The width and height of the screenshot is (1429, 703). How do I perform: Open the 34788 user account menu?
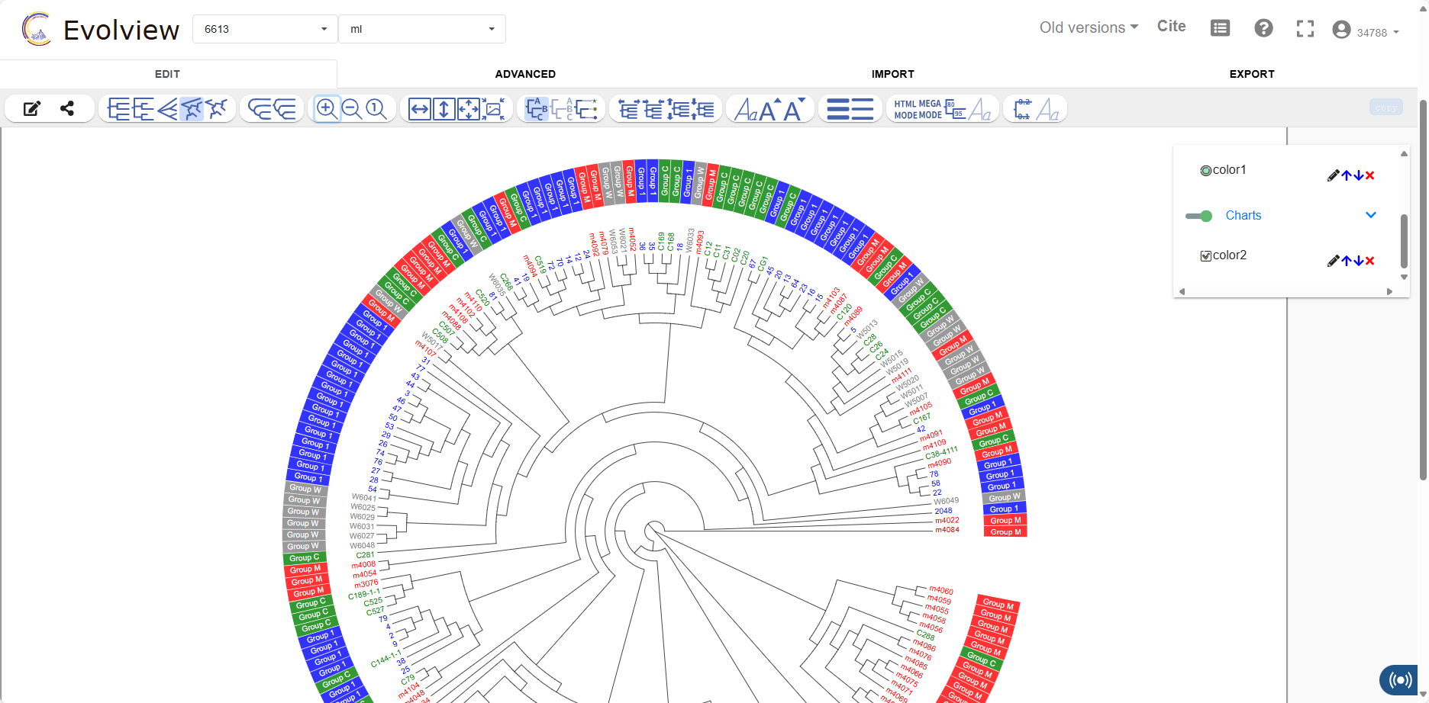pyautogui.click(x=1366, y=31)
